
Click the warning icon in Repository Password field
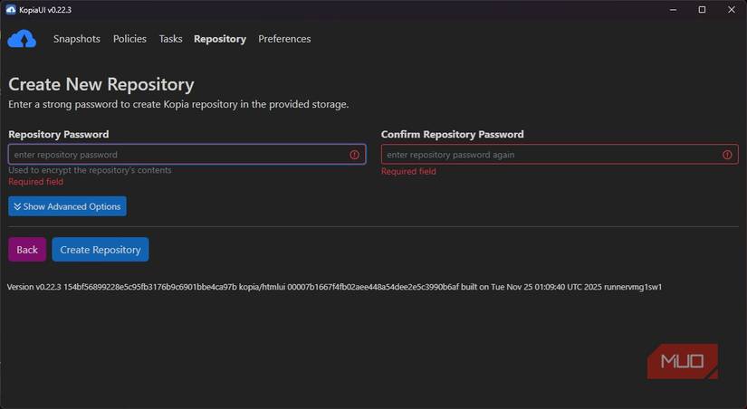pyautogui.click(x=354, y=155)
